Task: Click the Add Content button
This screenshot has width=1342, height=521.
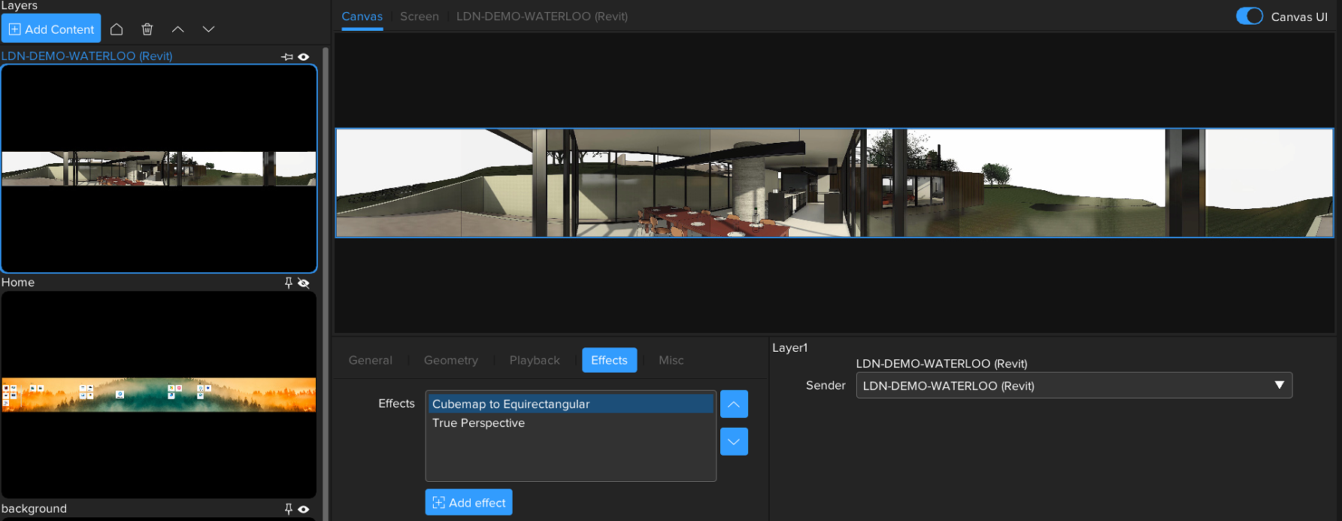Action: click(x=51, y=29)
